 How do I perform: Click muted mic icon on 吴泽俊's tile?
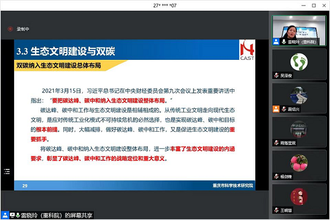pos(277,75)
